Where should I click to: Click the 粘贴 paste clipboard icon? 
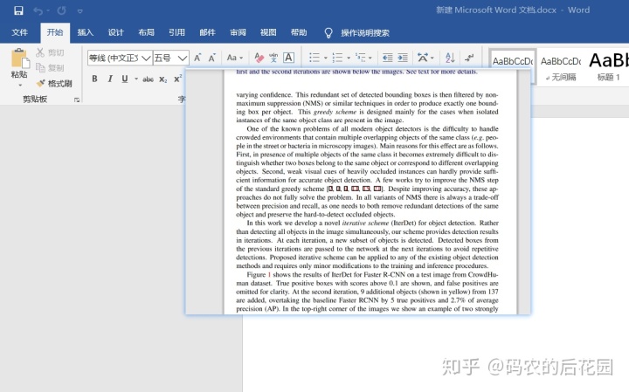[19, 58]
